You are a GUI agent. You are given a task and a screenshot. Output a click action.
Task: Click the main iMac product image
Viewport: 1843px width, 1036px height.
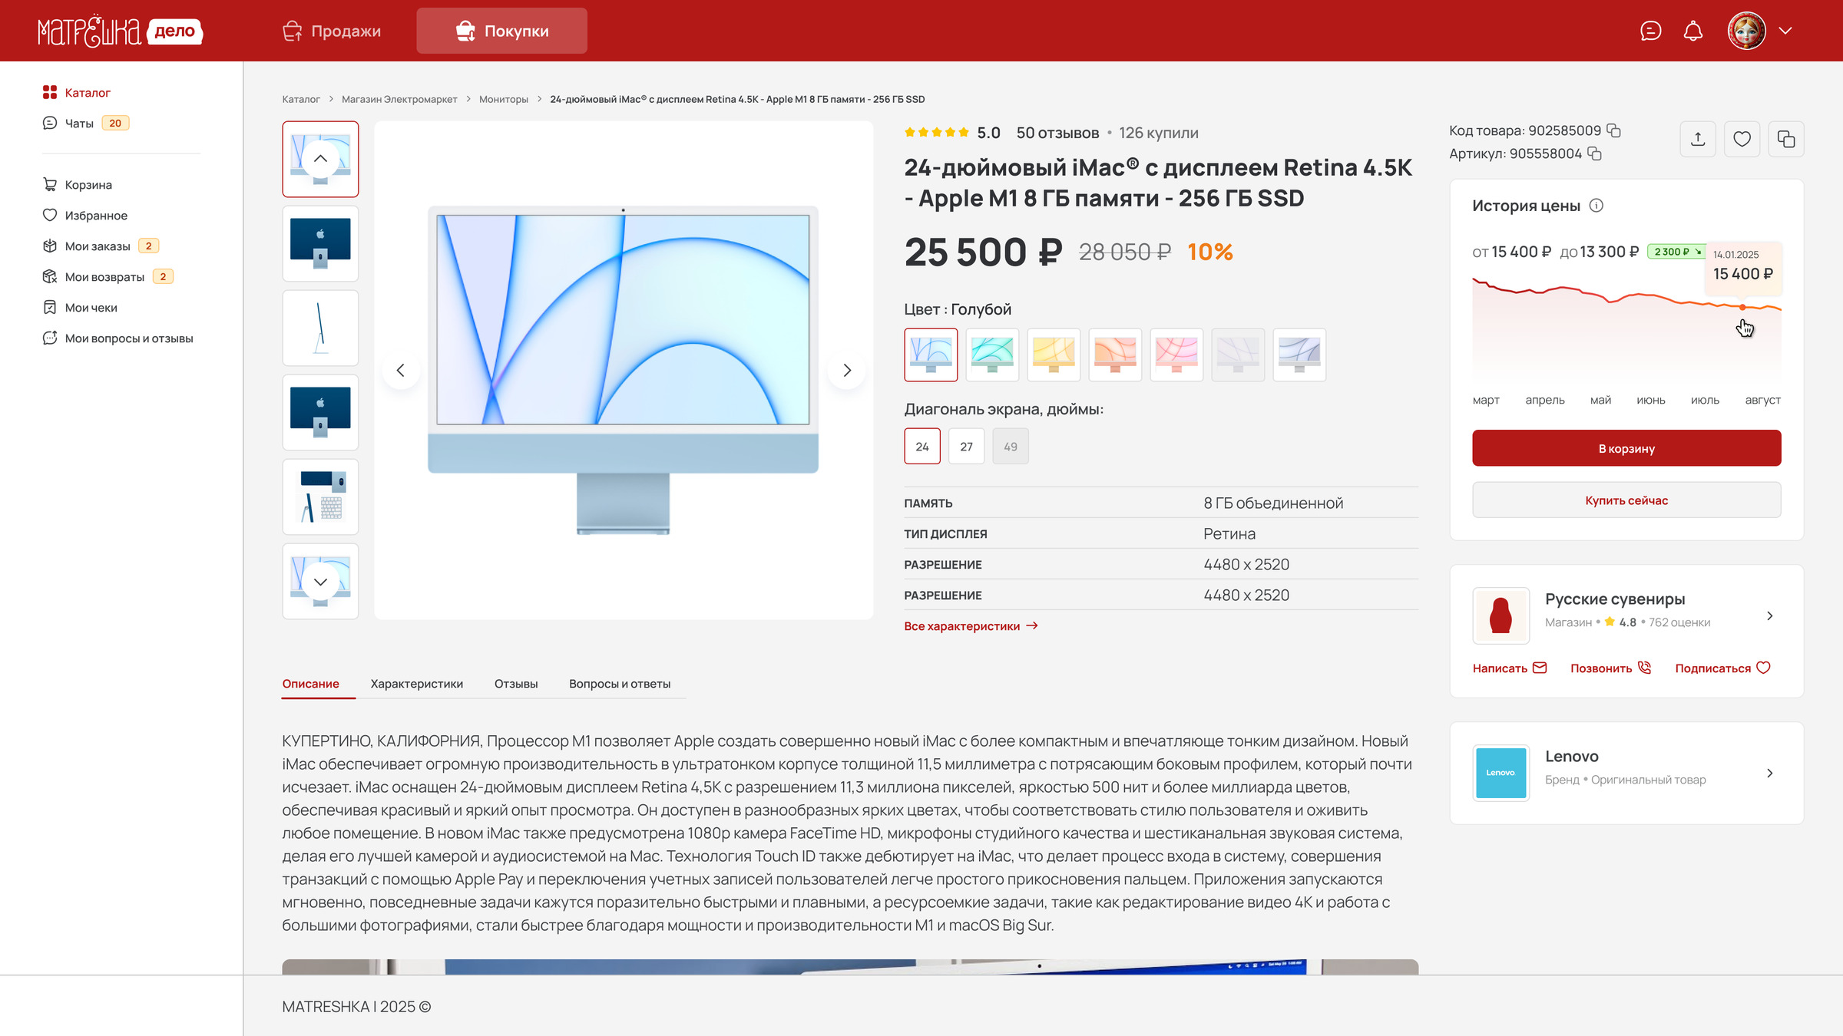click(x=623, y=370)
